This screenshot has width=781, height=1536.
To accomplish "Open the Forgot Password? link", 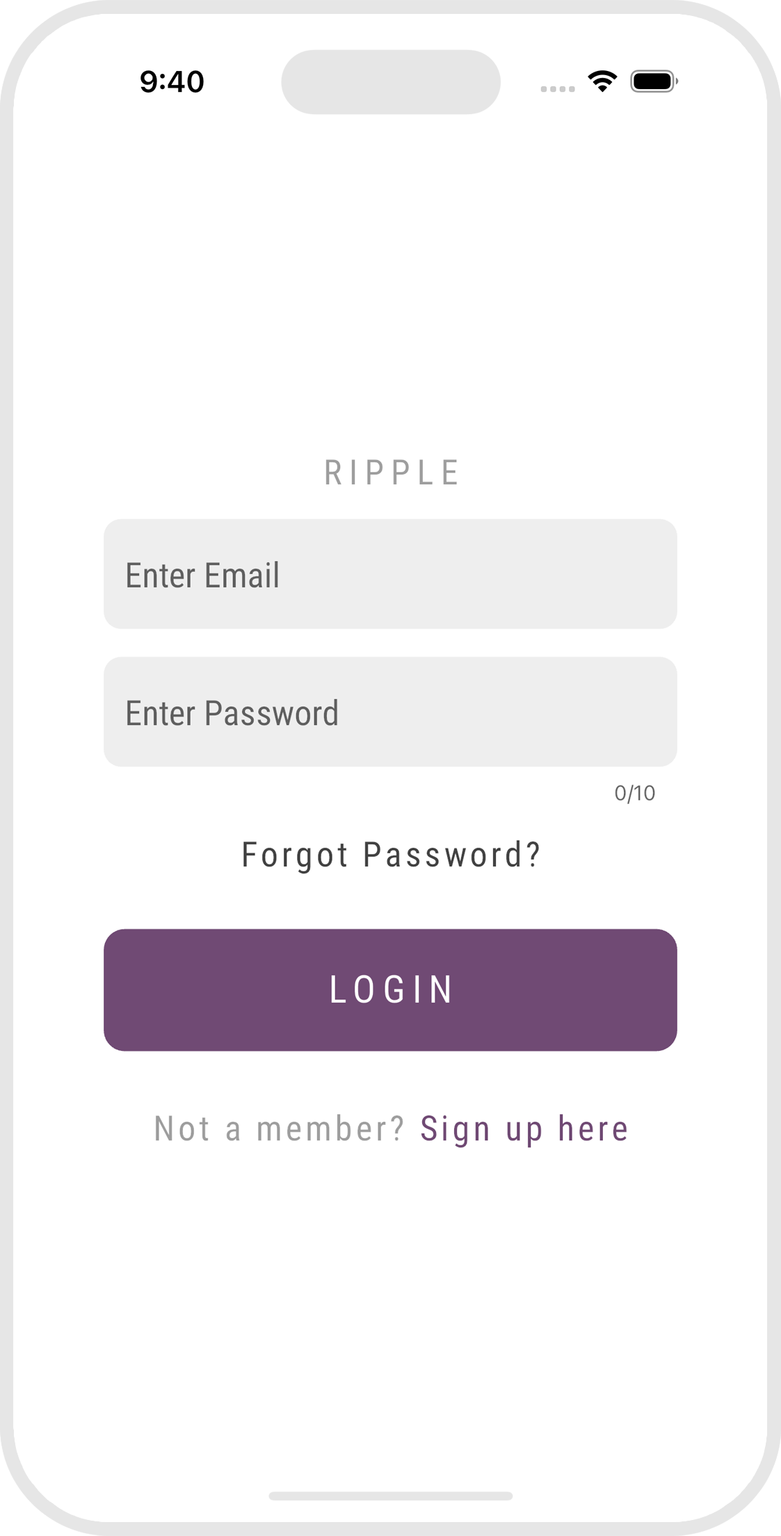I will click(x=391, y=855).
